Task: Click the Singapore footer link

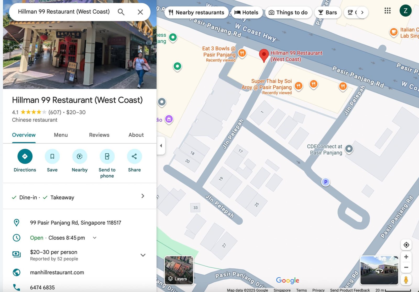Action: pyautogui.click(x=282, y=290)
